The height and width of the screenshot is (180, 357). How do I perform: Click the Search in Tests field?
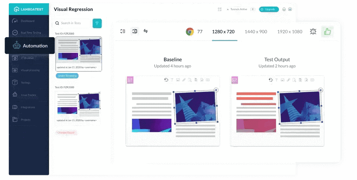click(x=72, y=23)
